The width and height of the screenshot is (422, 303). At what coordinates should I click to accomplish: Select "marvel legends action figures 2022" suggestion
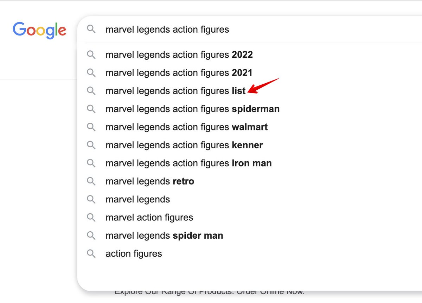pos(179,55)
